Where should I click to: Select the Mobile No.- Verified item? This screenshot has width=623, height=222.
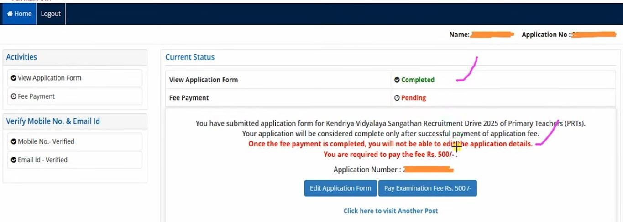click(x=46, y=141)
